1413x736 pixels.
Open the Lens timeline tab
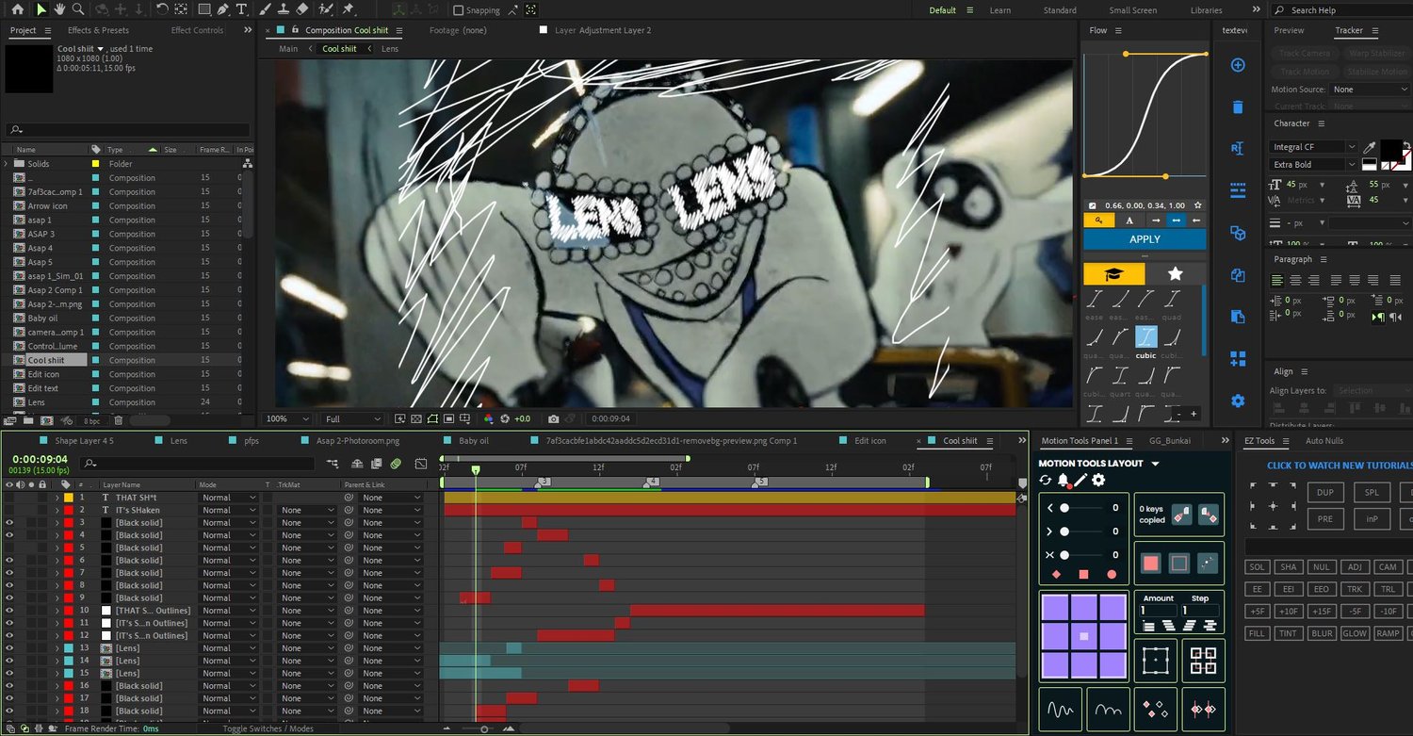(178, 440)
